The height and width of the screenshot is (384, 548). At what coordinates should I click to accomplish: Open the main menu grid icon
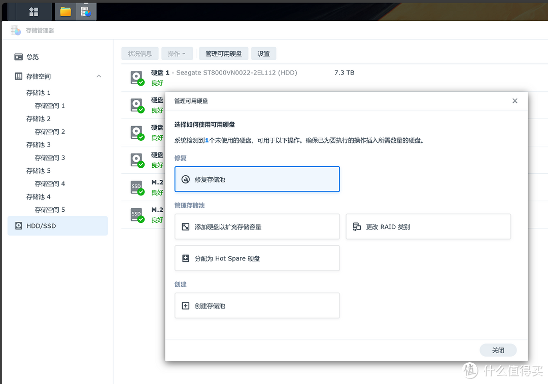pyautogui.click(x=33, y=12)
